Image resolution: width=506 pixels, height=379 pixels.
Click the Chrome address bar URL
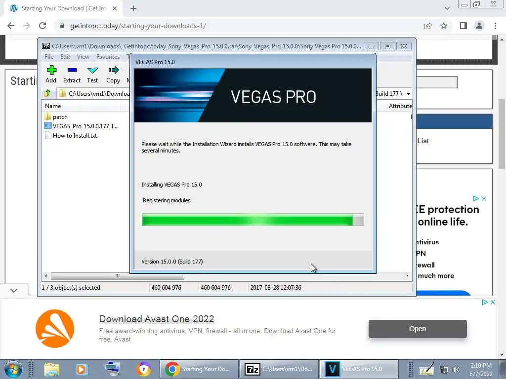[138, 26]
